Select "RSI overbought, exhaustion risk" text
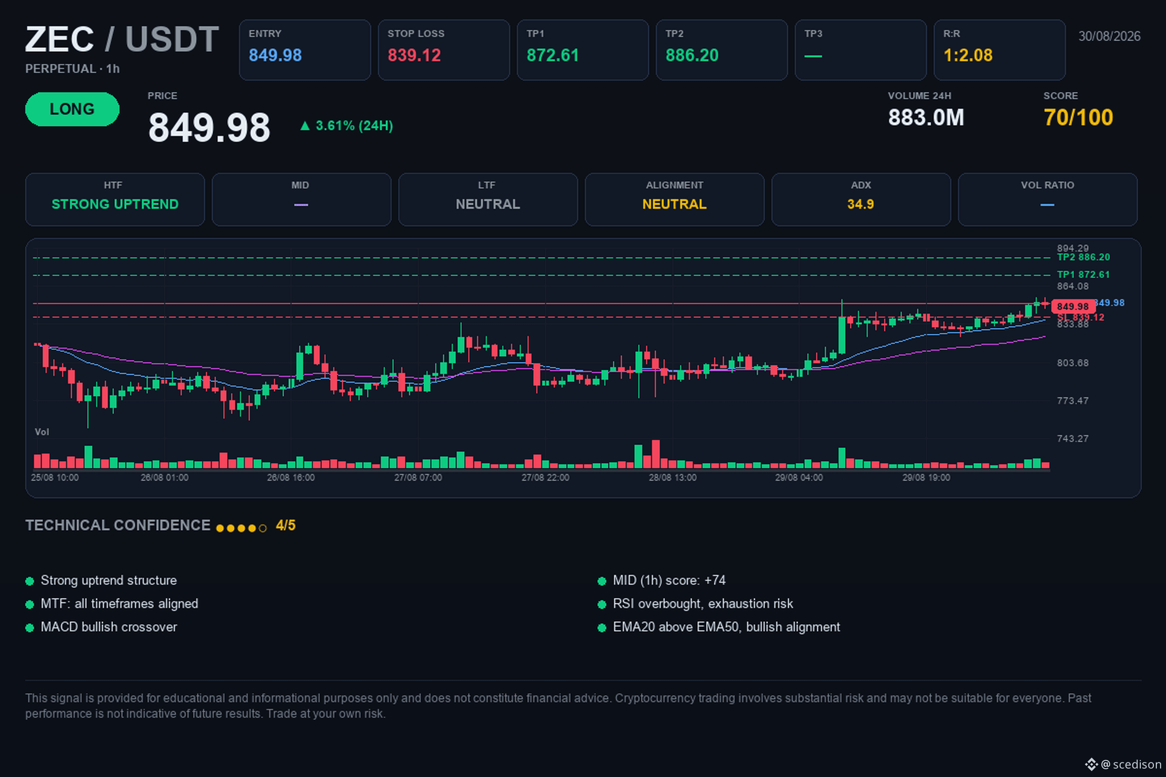1166x777 pixels. pyautogui.click(x=703, y=604)
